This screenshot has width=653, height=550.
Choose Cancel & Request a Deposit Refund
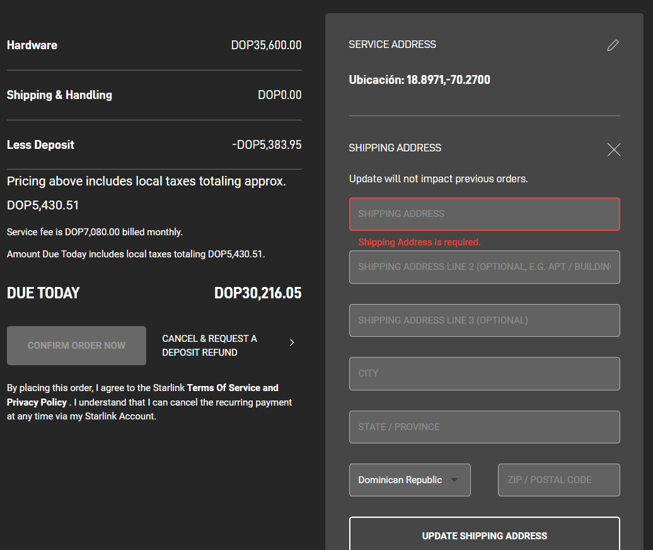[209, 346]
